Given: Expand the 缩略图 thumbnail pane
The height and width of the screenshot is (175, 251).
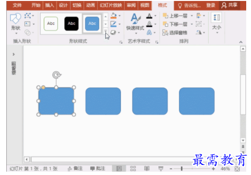Looking at the screenshot, I should pos(13,55).
